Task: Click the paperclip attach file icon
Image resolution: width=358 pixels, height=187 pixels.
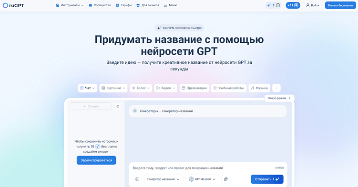Action: (x=226, y=179)
